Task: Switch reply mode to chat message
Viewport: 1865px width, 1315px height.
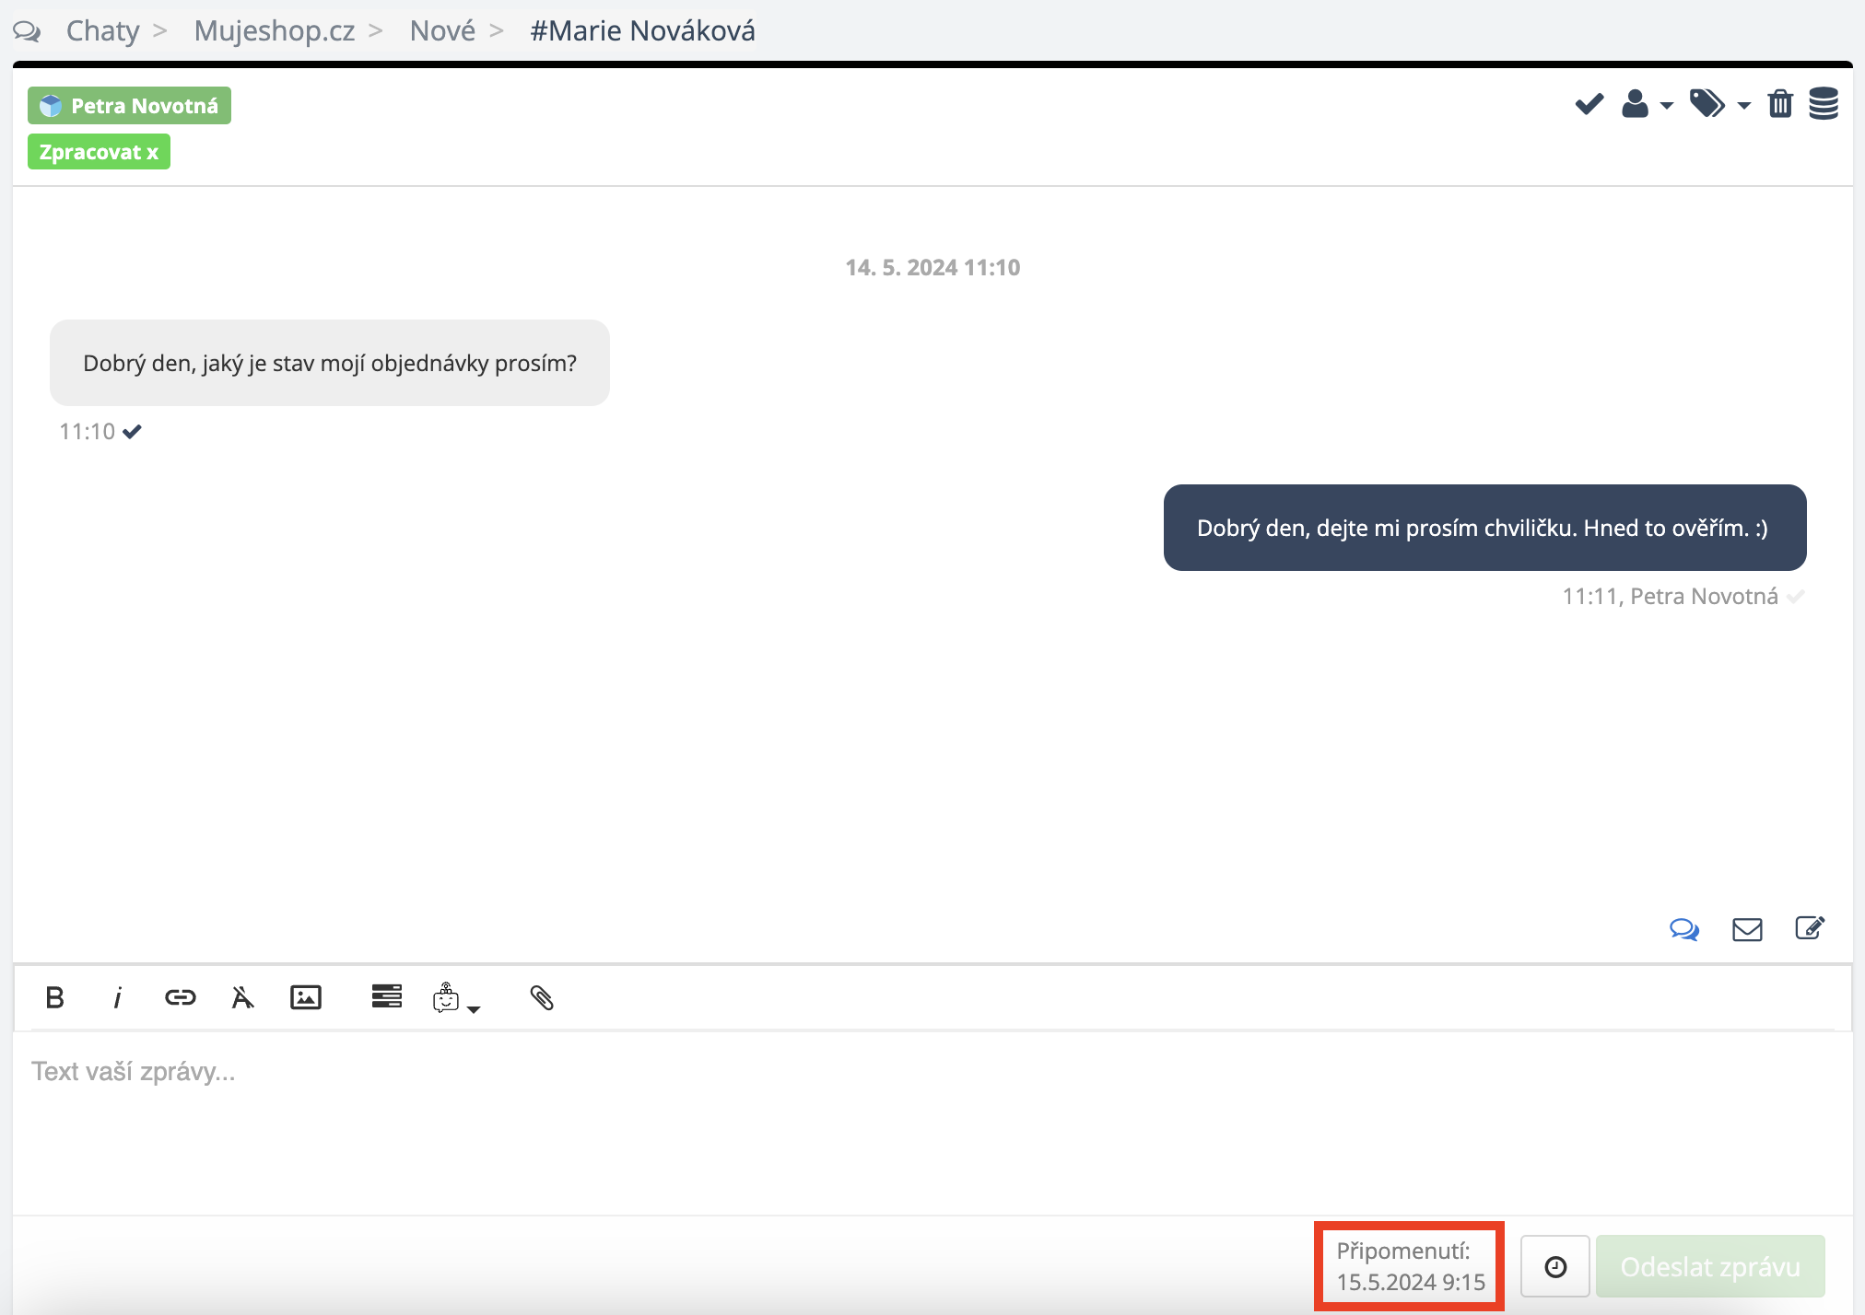Action: 1683,929
